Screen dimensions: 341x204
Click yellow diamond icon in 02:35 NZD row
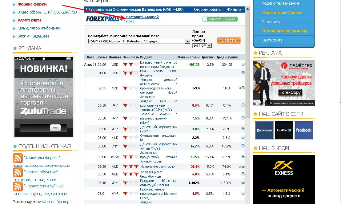(240, 88)
